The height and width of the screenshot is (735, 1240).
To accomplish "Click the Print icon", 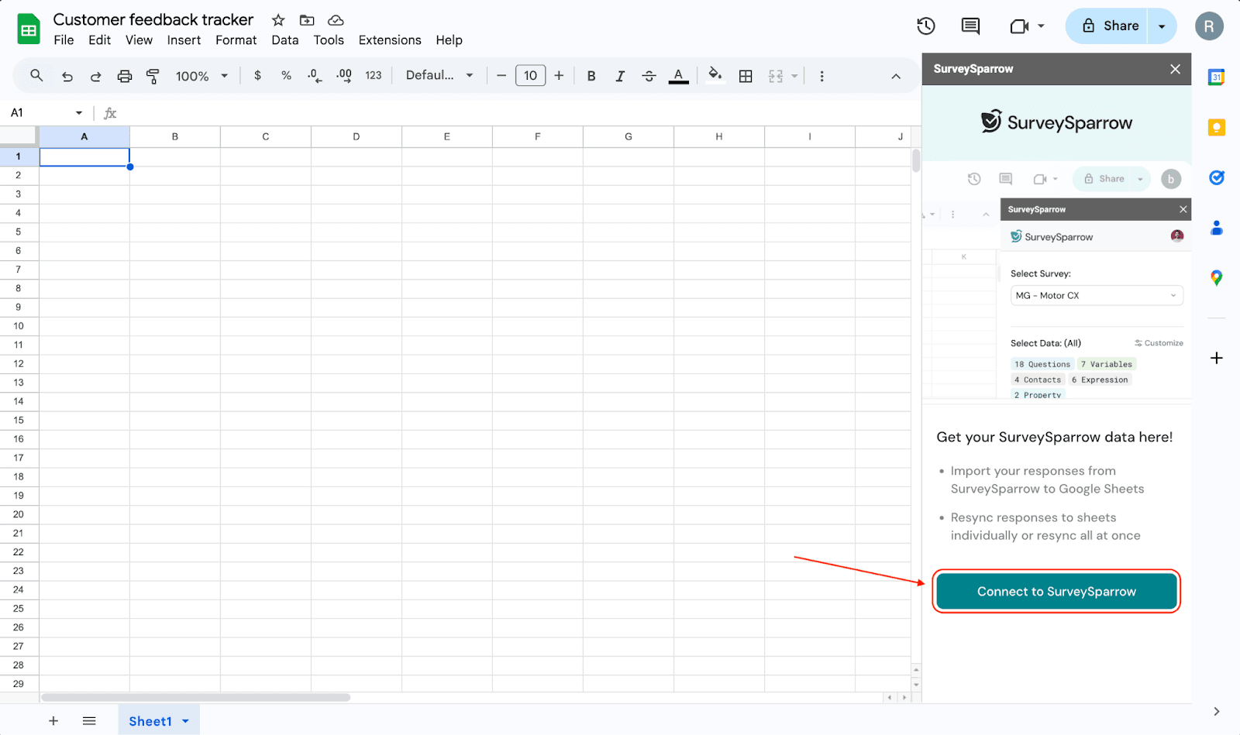I will [124, 76].
